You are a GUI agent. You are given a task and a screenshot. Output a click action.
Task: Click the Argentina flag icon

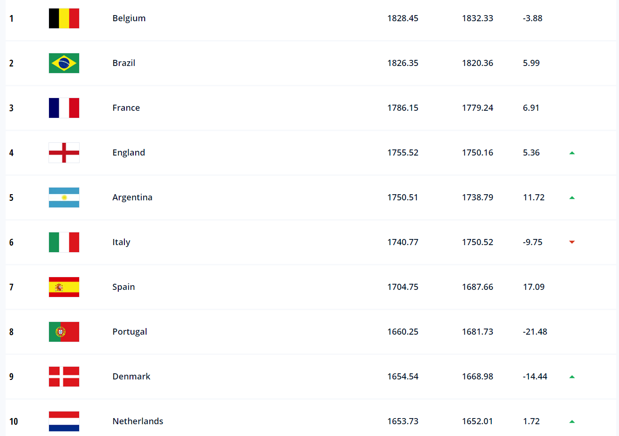click(x=64, y=197)
